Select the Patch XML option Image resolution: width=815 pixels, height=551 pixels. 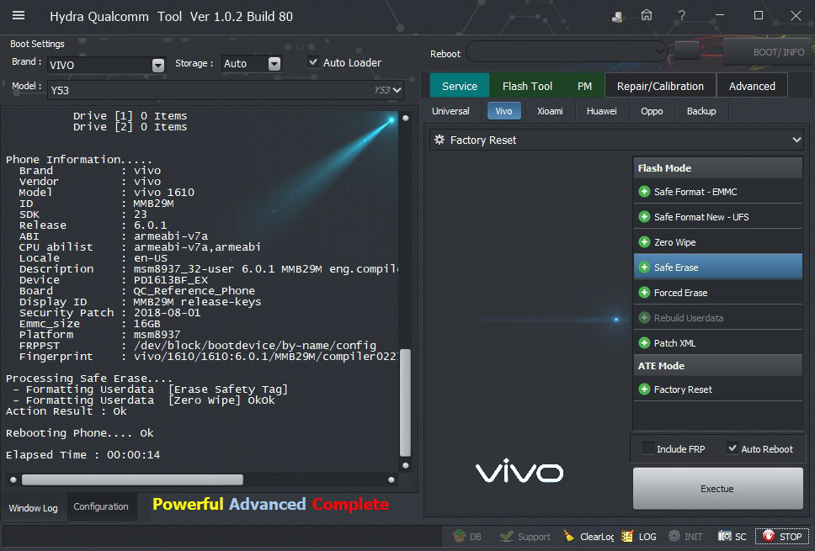[x=718, y=342]
